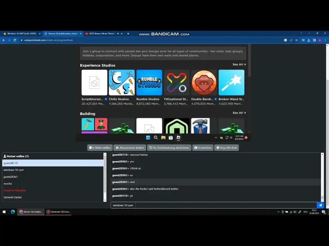Viewport: 329px width, 246px height.
Task: Click the Roblox icon in VM taskbar
Action: (x=178, y=138)
